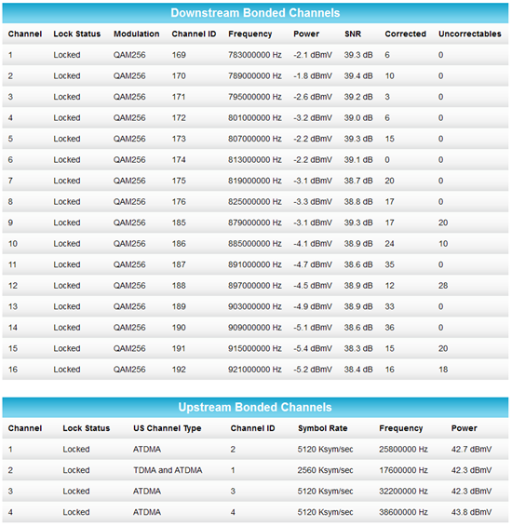512x526 pixels.
Task: Select Channel ID 185 cell
Action: point(179,223)
